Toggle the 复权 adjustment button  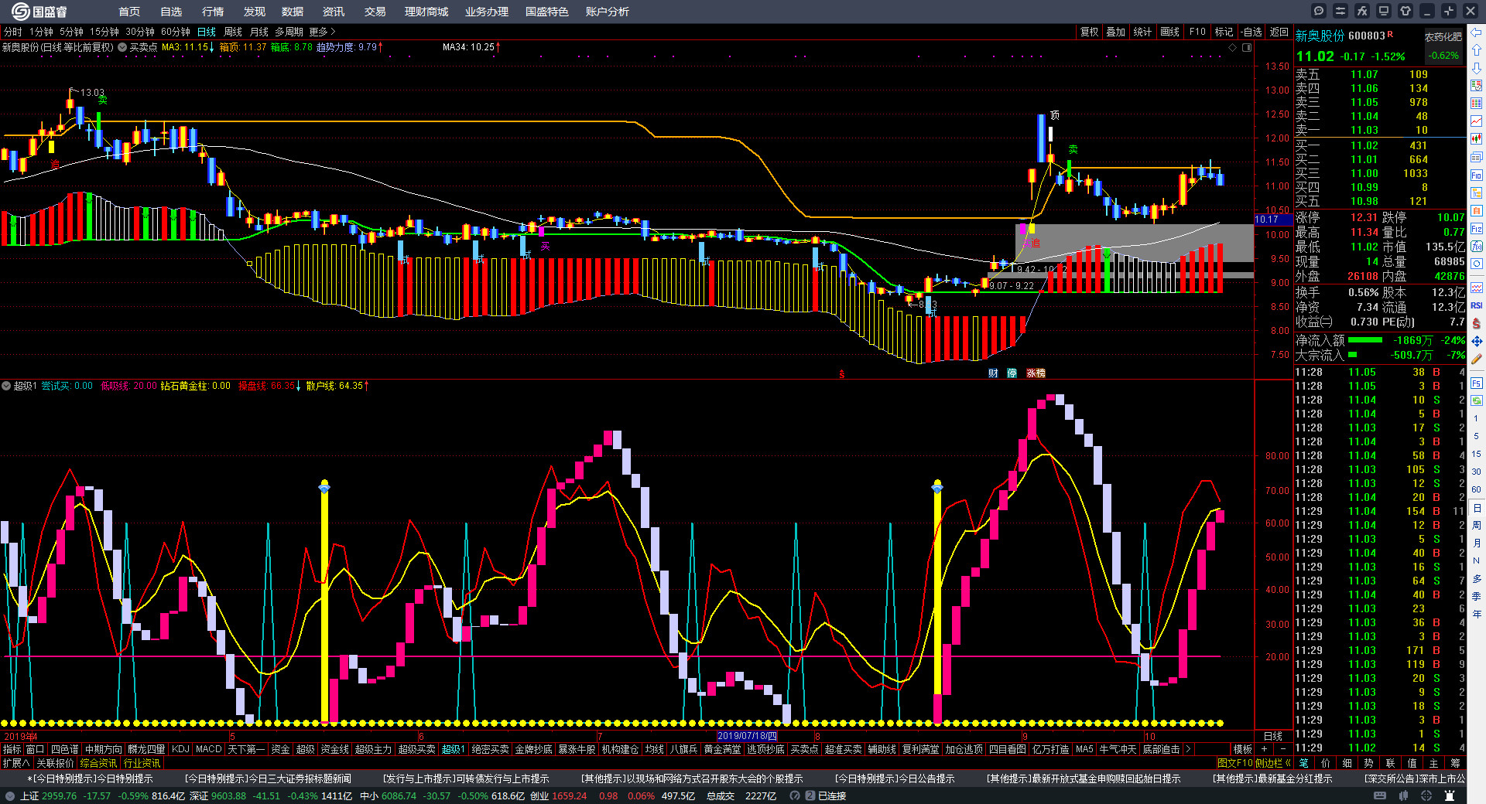(1089, 32)
